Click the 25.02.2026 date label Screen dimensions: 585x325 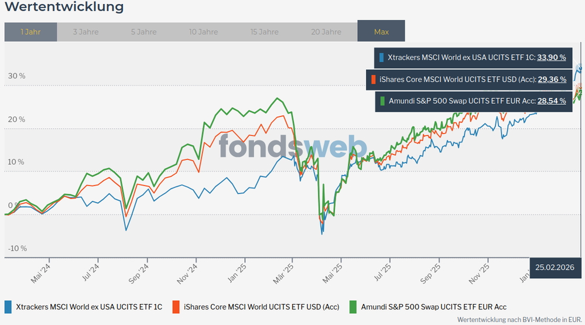point(555,268)
